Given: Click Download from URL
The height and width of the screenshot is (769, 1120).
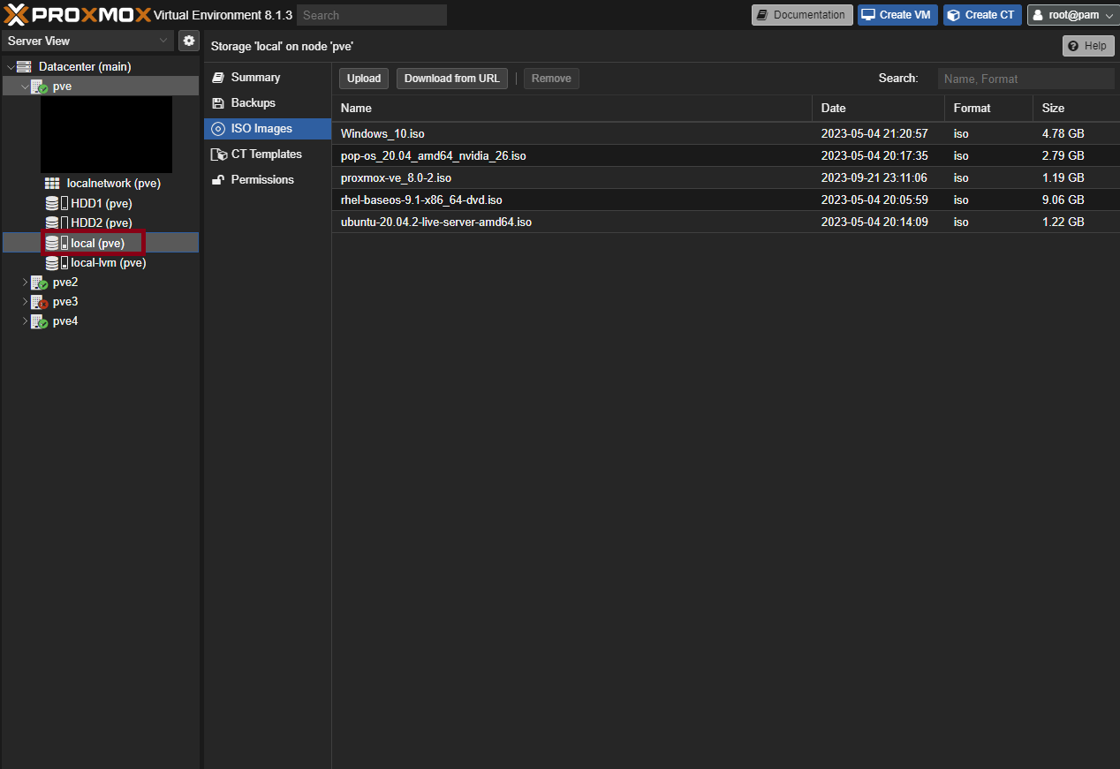Looking at the screenshot, I should tap(451, 78).
